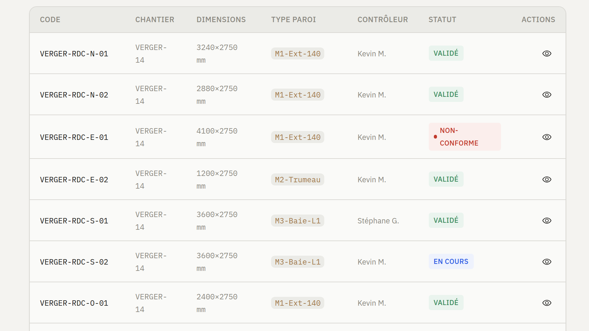Click the Type Paroi column header

pyautogui.click(x=294, y=20)
